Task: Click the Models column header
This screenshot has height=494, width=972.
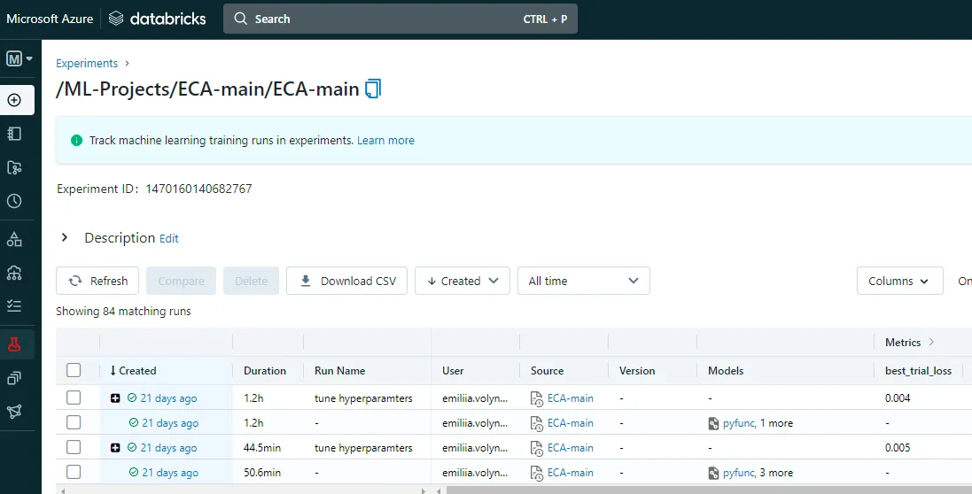Action: (x=726, y=371)
